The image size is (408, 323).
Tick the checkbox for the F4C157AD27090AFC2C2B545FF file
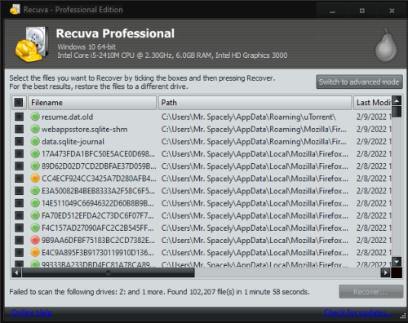click(x=19, y=228)
